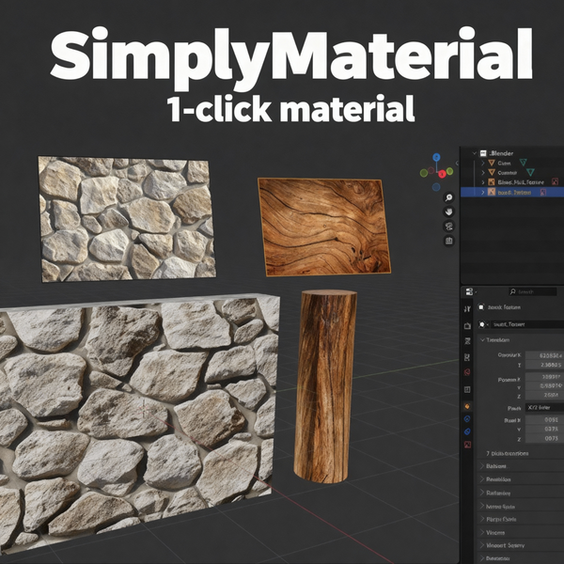Screen dimensions: 564x564
Task: Click object icon beside name in properties header
Action: (481, 307)
